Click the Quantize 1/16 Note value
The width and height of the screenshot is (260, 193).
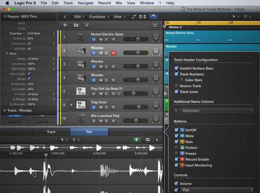coord(34,33)
